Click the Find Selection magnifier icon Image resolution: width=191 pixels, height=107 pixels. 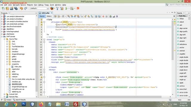[x=69, y=16]
